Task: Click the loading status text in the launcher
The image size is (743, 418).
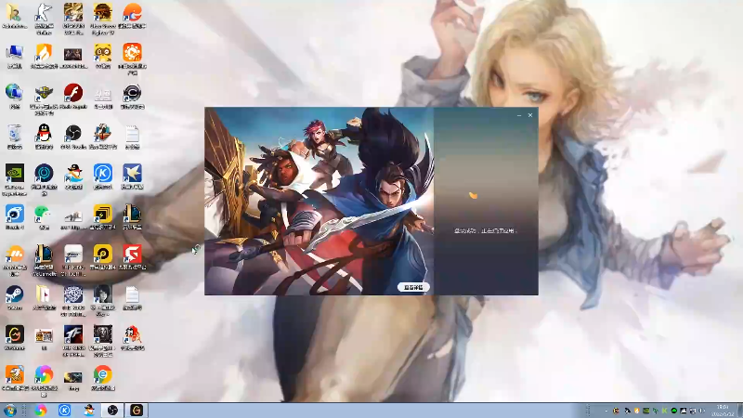Action: pos(485,230)
